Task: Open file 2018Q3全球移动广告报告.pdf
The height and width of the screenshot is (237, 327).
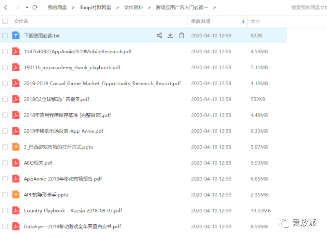Action: pyautogui.click(x=56, y=99)
